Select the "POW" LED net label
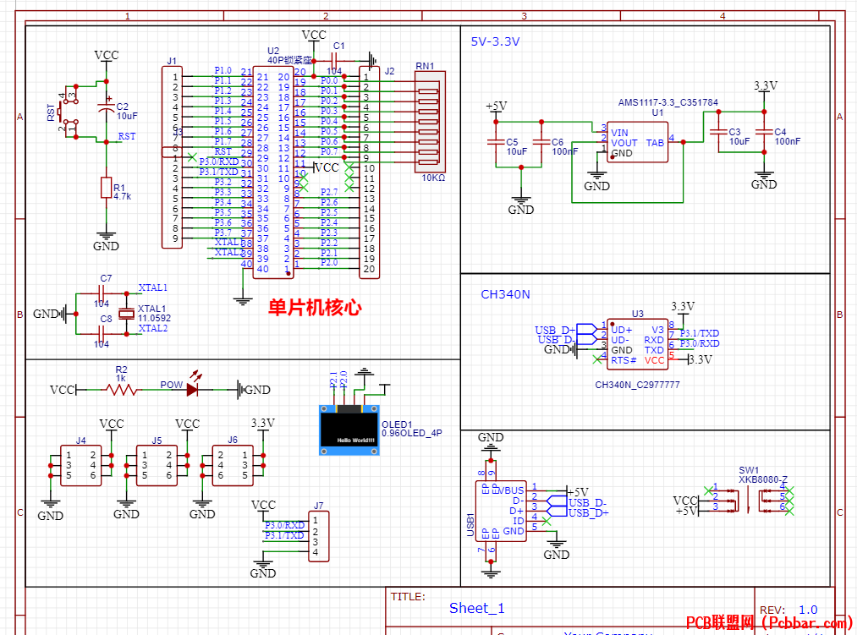This screenshot has height=635, width=857. [x=171, y=385]
